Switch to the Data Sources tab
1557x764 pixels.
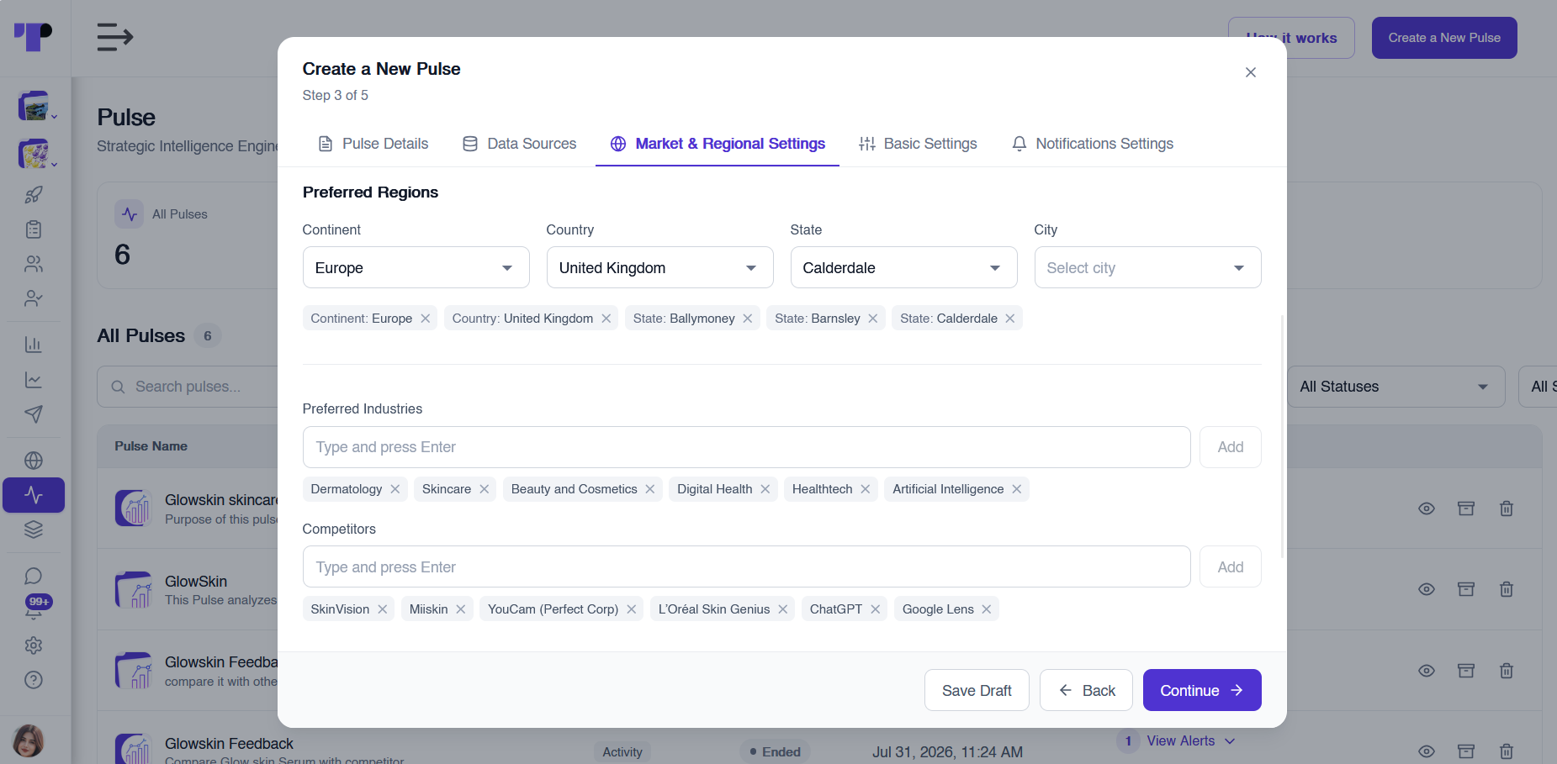click(520, 144)
